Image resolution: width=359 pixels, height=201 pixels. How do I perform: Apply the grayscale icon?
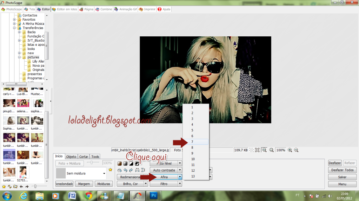[x=125, y=164]
